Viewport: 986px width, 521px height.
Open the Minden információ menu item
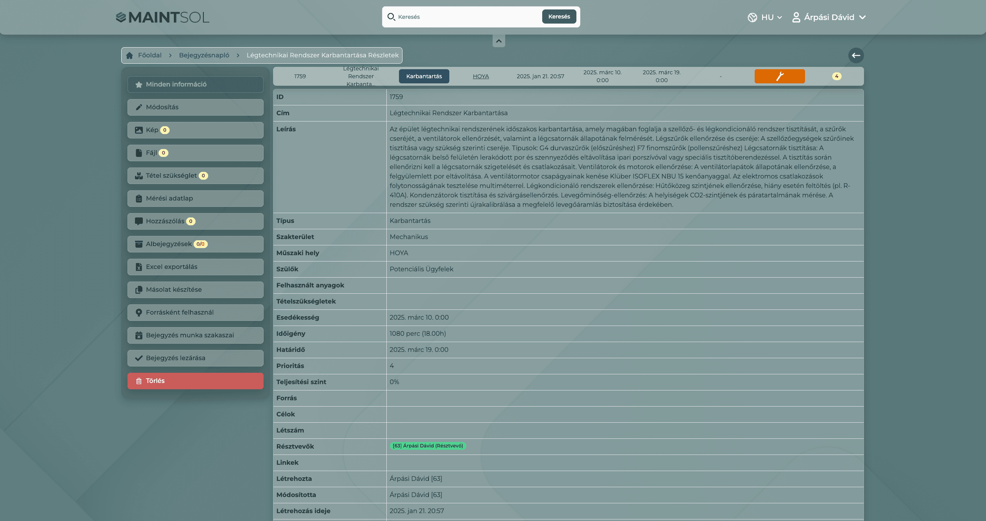[195, 85]
